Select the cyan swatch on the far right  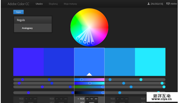[x=150, y=62]
